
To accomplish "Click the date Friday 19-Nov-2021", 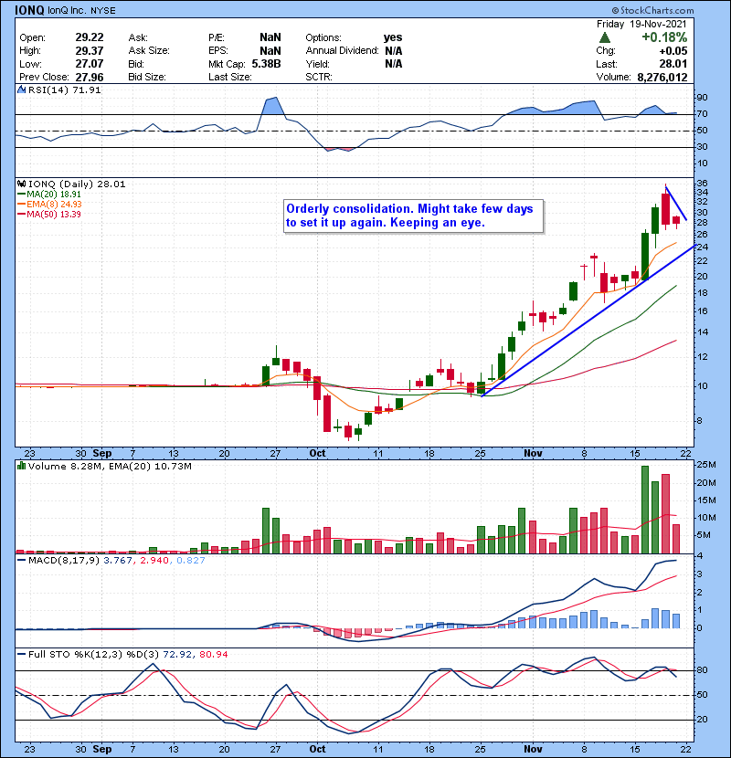I will [641, 24].
